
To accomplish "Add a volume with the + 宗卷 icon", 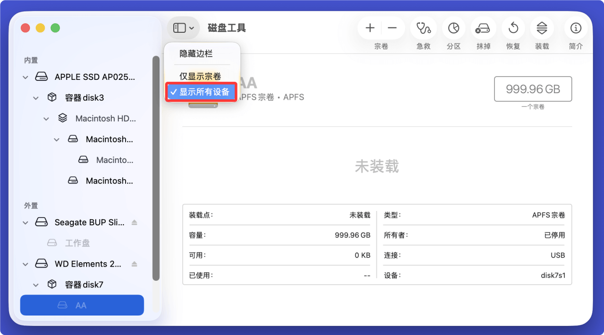I will coord(369,28).
